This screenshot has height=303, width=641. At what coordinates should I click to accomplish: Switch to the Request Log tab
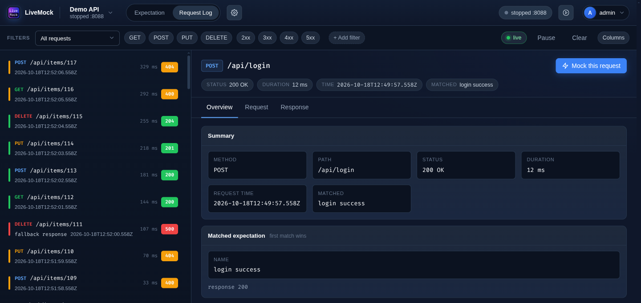(x=195, y=12)
